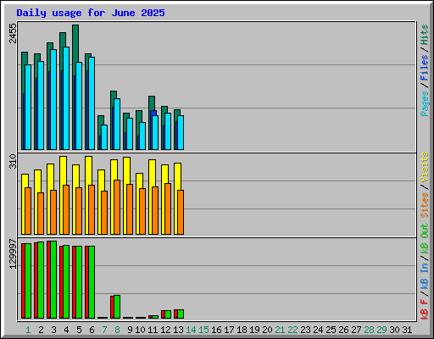Select day 29 on the axis
The width and height of the screenshot is (434, 339).
[x=381, y=330]
